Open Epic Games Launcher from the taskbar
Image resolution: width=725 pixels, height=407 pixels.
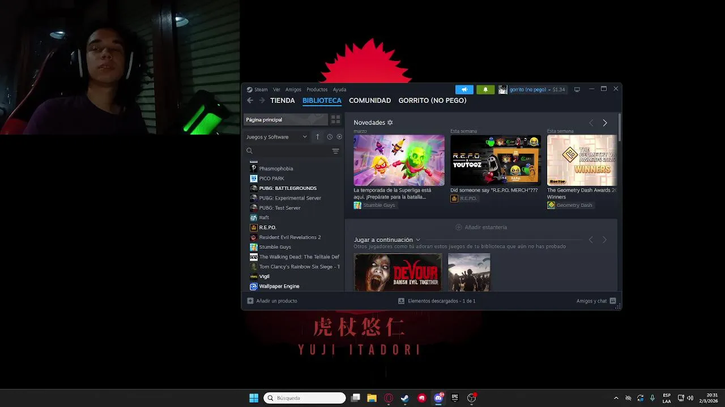(x=455, y=398)
